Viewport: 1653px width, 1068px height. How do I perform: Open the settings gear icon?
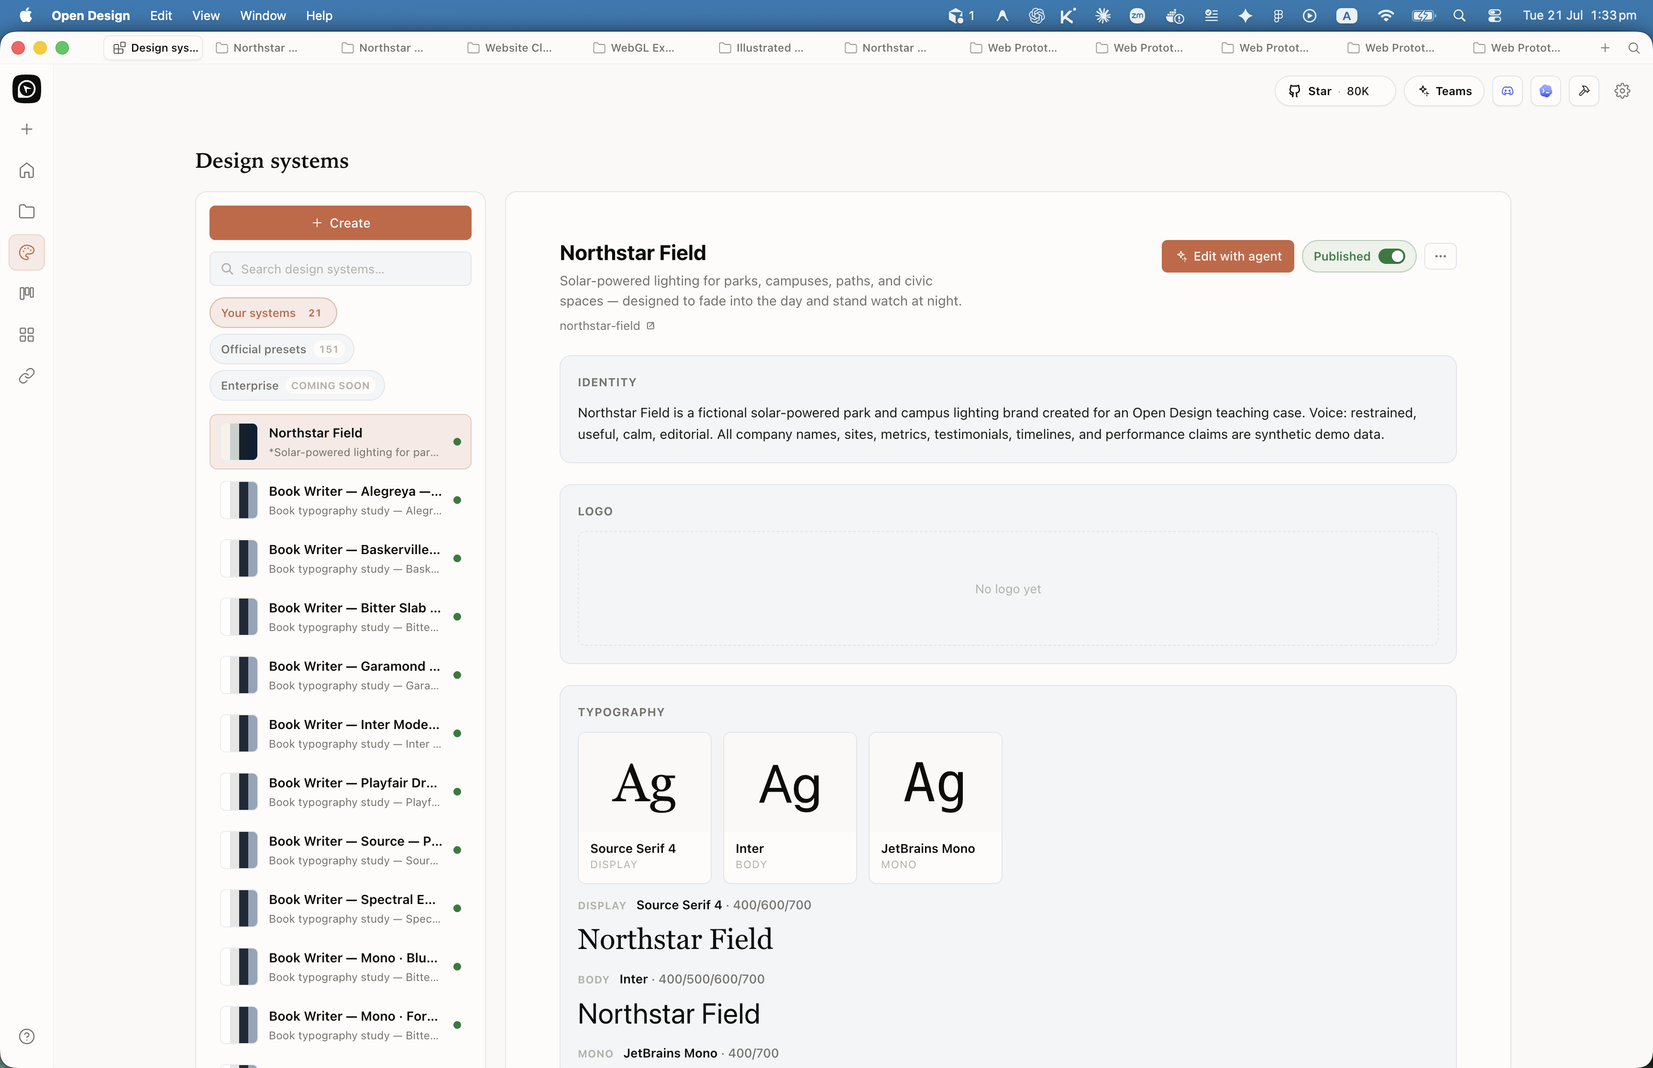tap(1622, 91)
